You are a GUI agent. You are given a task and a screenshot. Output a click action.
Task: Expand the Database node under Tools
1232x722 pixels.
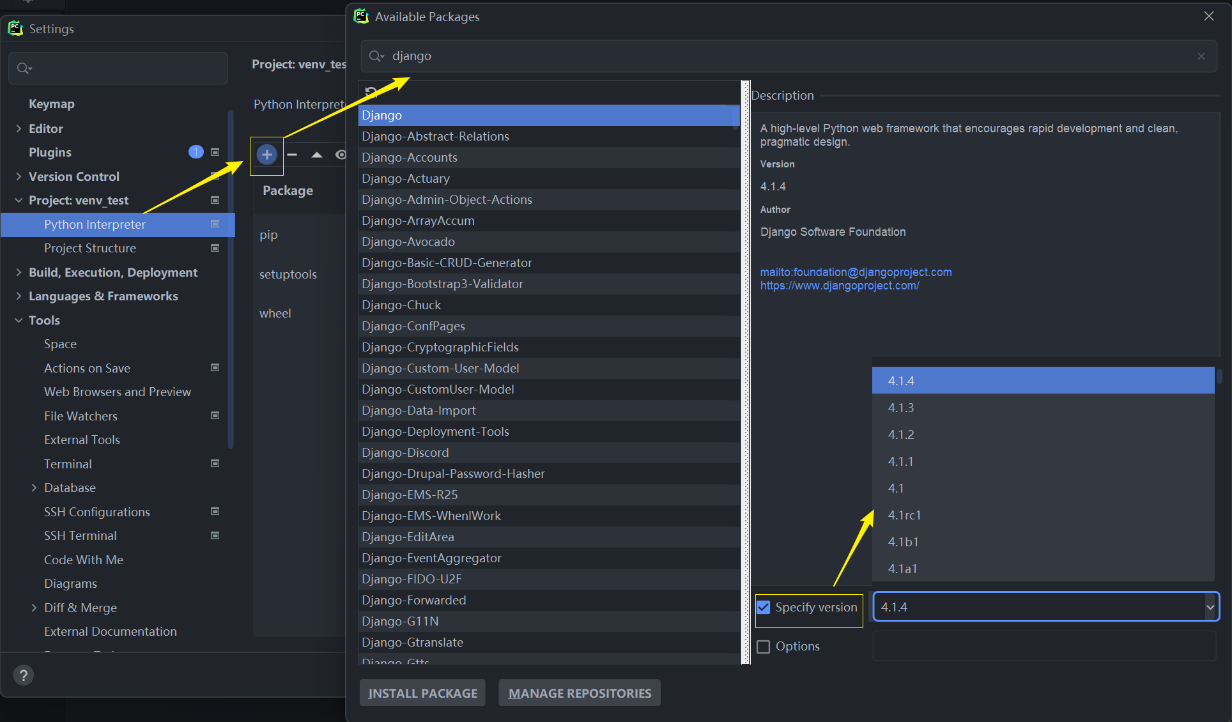point(34,488)
